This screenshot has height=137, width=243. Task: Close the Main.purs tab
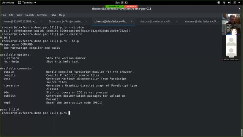coord(86,21)
